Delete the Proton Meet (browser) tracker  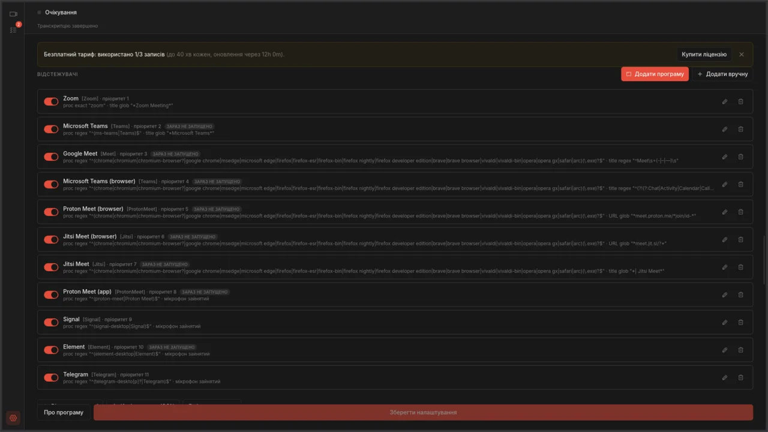740,212
